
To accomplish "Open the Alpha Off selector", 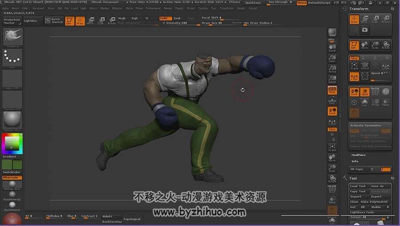I will [x=12, y=79].
